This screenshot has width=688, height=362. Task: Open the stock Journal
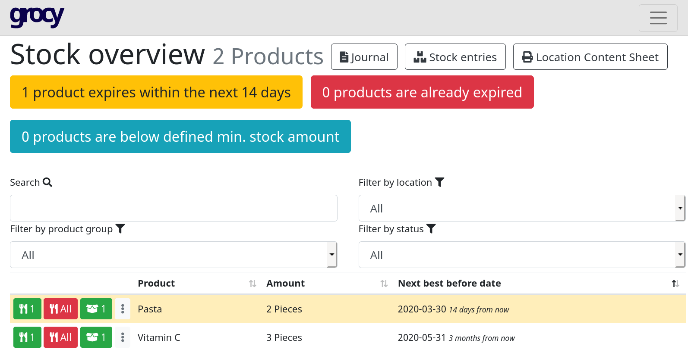pos(364,57)
